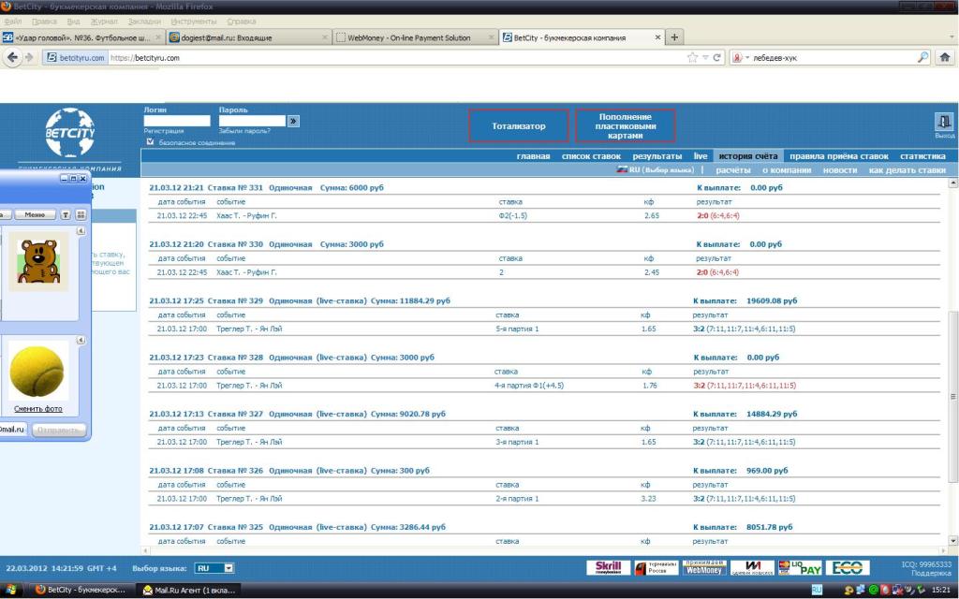Open the bookmark star dropdown arrow
This screenshot has height=599, width=959.
tap(704, 57)
